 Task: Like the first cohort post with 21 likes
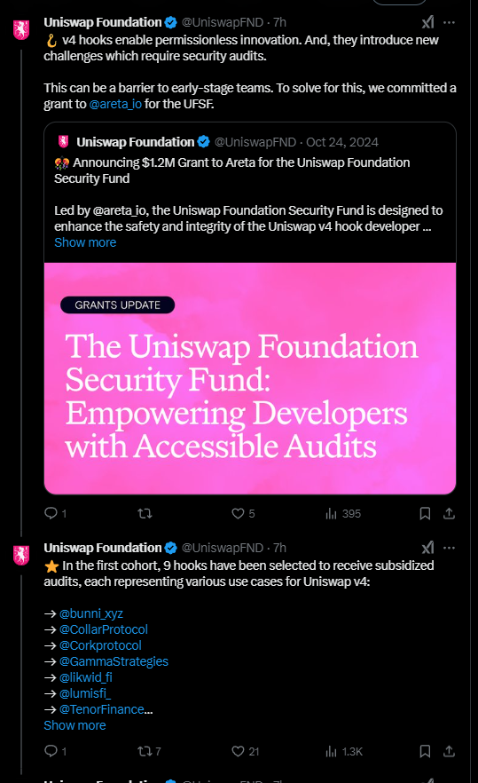pyautogui.click(x=245, y=751)
